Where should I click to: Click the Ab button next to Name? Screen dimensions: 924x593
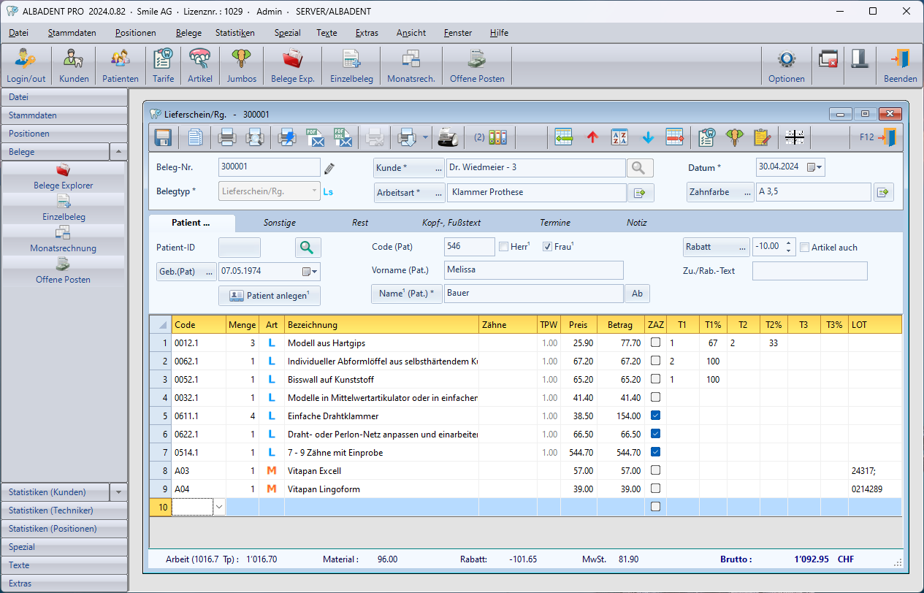[637, 294]
